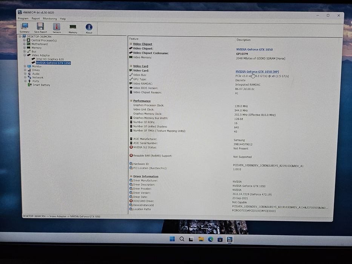Viewport: 352px width, 264px height.
Task: Expand the Motherboard tree node
Action: pyautogui.click(x=24, y=44)
